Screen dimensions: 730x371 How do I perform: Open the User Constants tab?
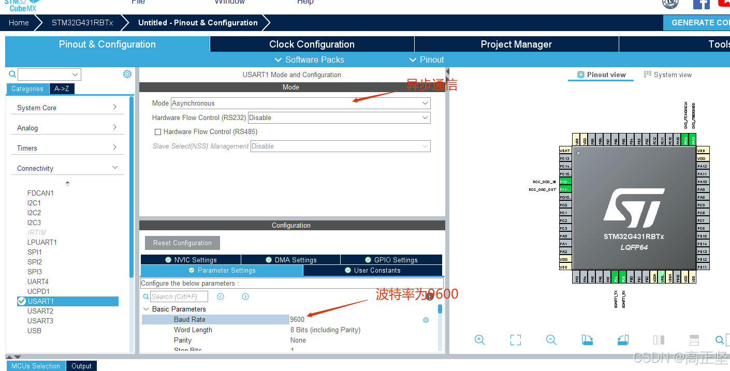[x=373, y=270]
